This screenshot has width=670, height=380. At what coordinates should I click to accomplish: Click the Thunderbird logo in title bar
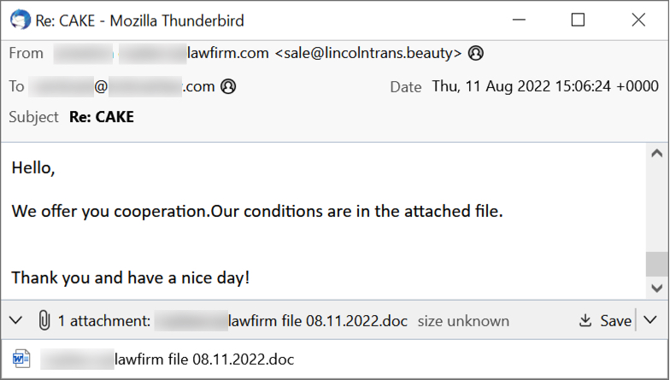[17, 19]
